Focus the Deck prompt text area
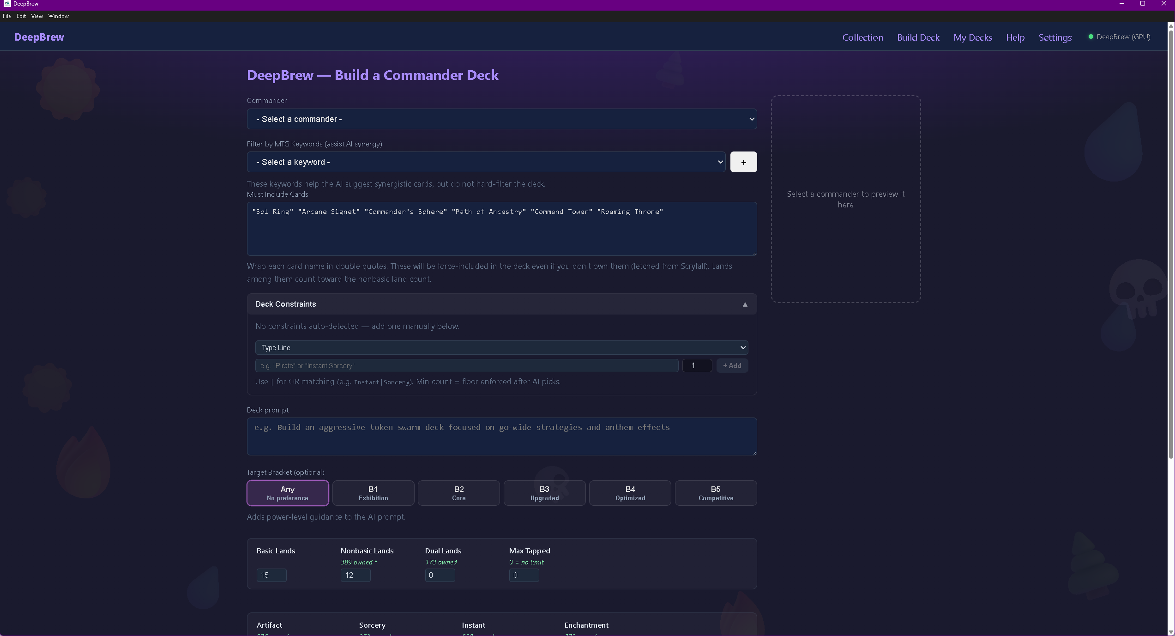 coord(502,436)
